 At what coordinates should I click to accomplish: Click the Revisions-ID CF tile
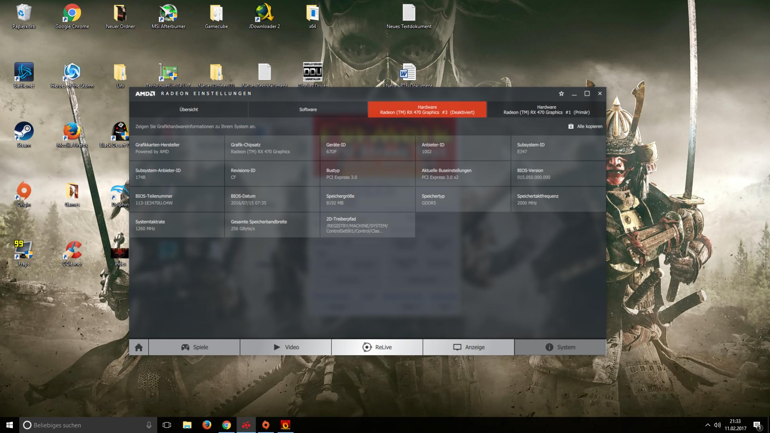[x=272, y=174]
